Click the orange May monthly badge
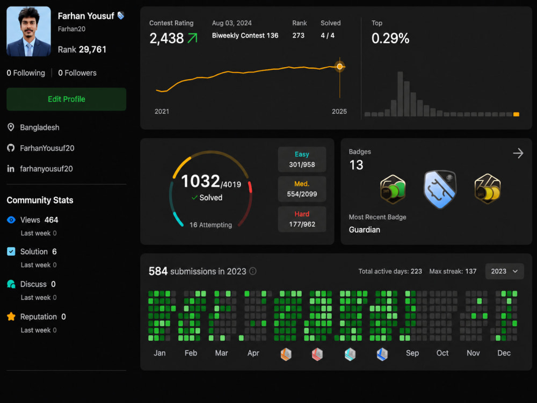 [286, 354]
